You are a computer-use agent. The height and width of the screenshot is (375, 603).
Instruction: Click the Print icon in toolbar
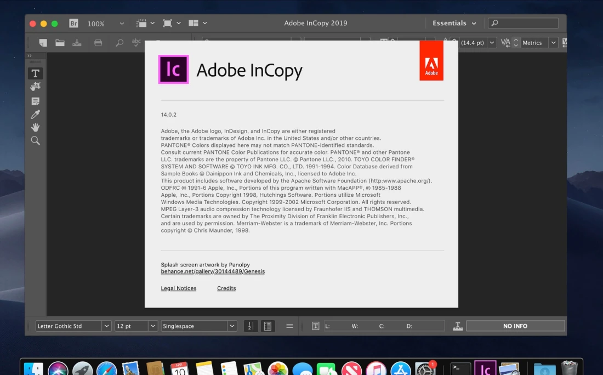click(98, 43)
